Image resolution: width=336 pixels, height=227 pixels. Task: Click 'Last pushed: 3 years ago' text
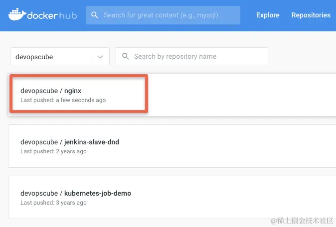[53, 203]
